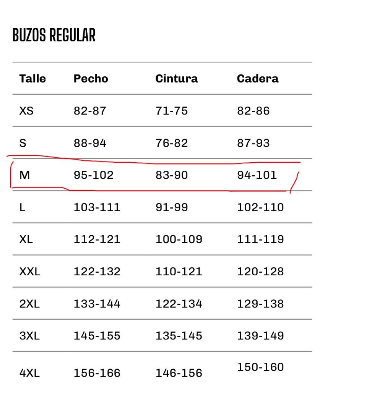Click chest value 145-155 in 3XL row
This screenshot has width=367, height=401.
click(97, 336)
